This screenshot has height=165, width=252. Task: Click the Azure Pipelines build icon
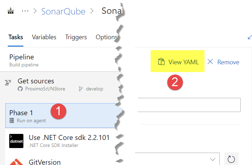[x=11, y=11]
